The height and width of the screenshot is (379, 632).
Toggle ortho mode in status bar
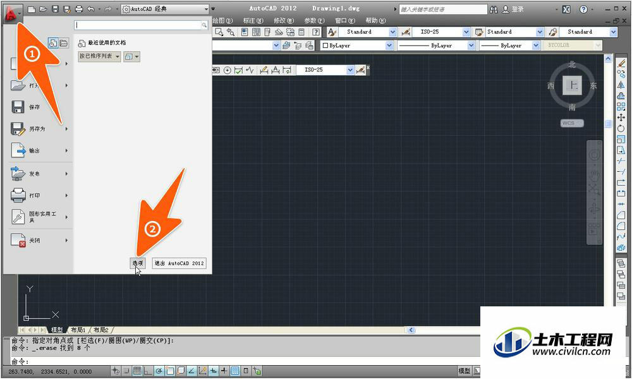[x=148, y=371]
